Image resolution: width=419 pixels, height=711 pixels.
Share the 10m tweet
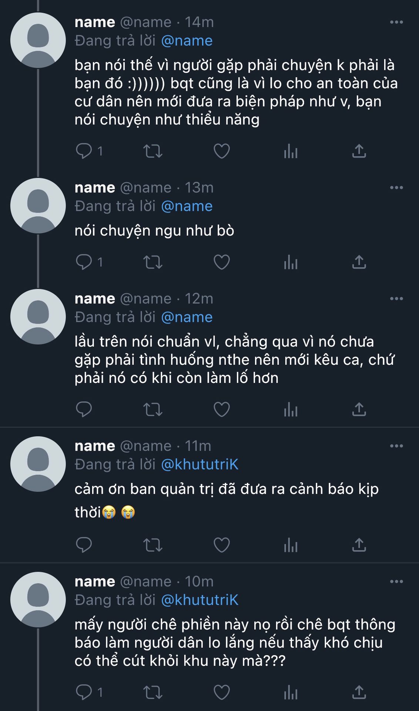coord(359,692)
